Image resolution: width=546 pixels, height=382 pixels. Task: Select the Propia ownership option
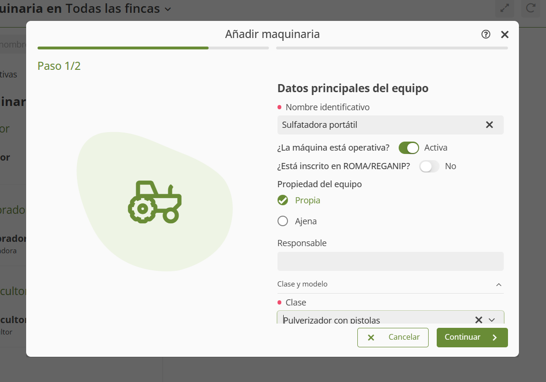[x=283, y=201]
